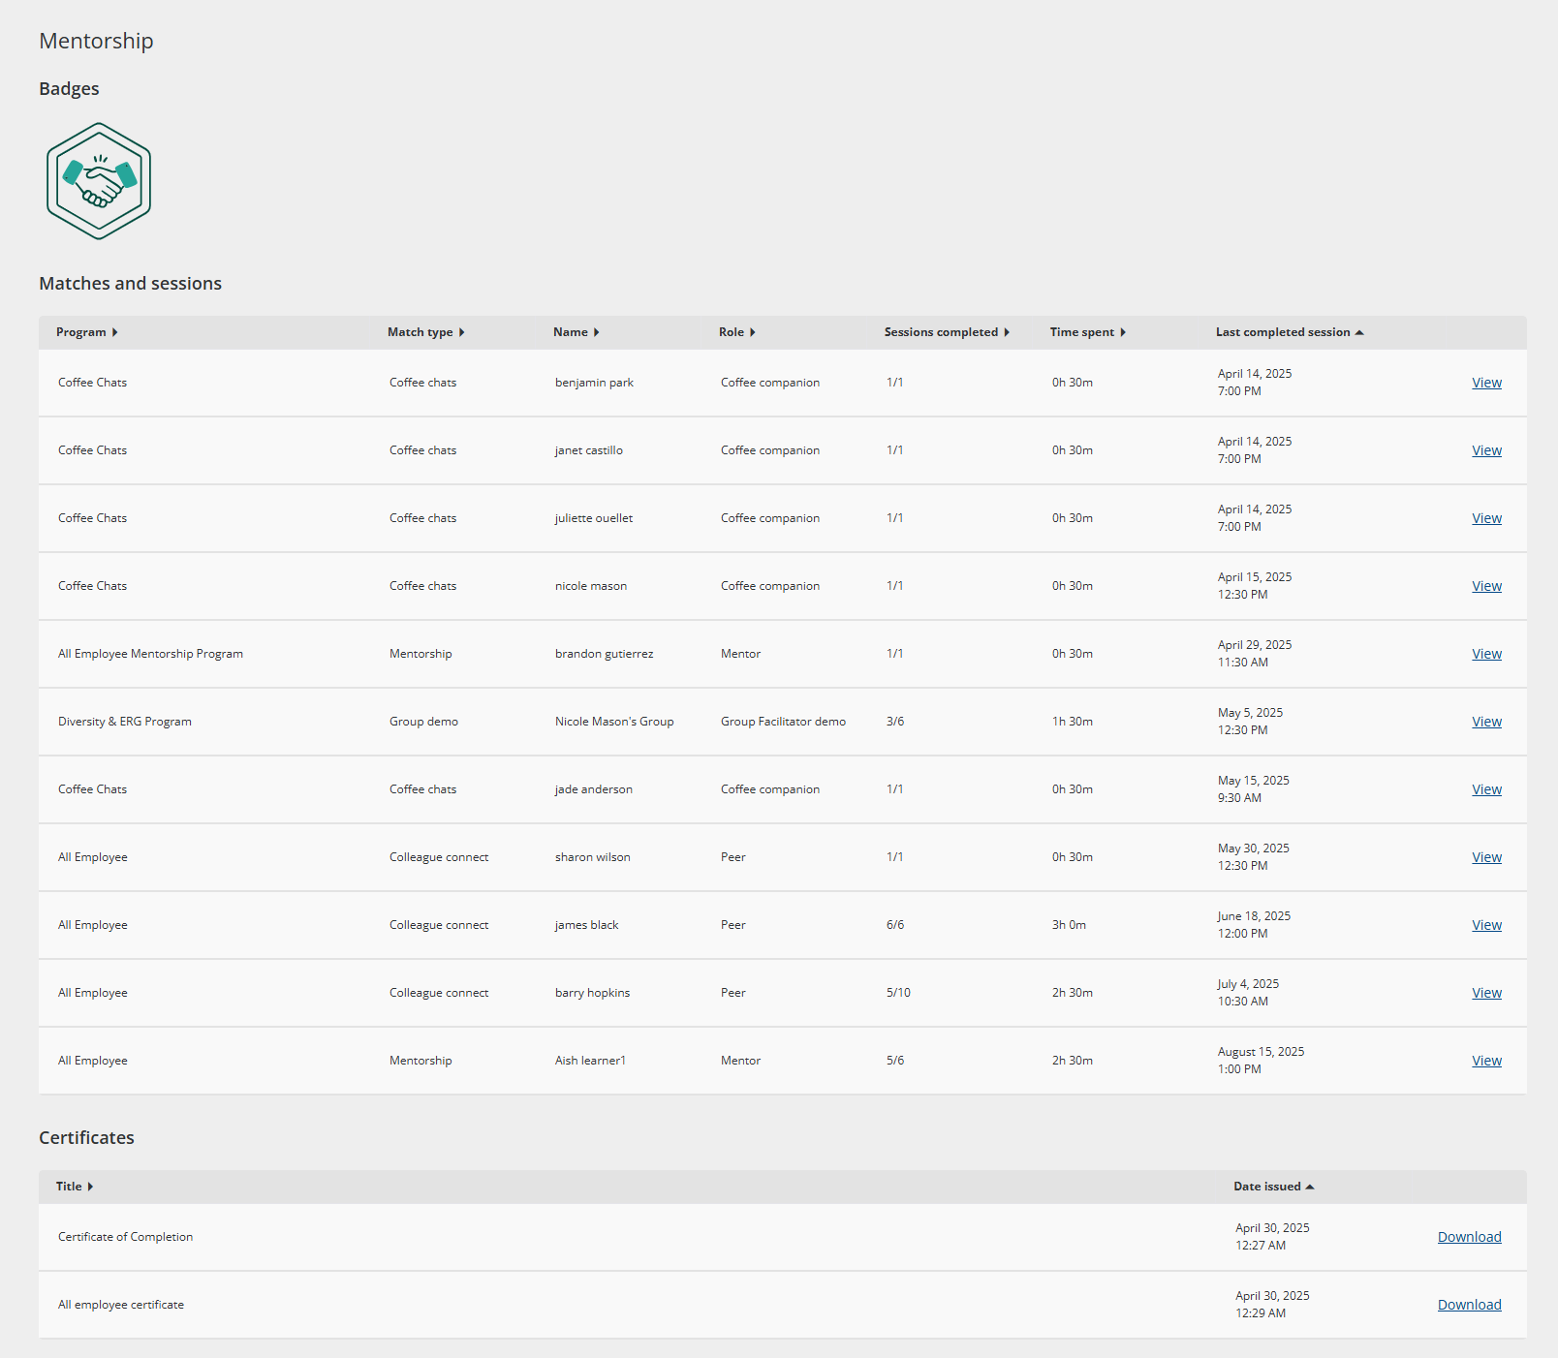The height and width of the screenshot is (1358, 1558).
Task: View barry hopkins colleague connect match
Action: (1486, 993)
